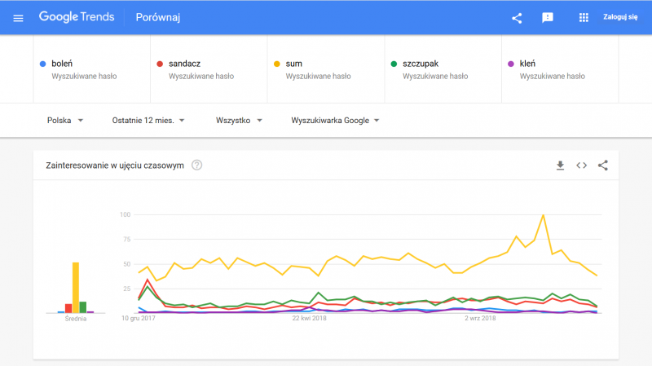Download the interest over time chart

pos(560,165)
